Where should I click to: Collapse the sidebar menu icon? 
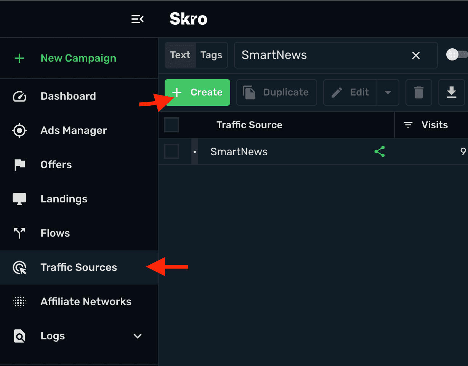coord(137,19)
